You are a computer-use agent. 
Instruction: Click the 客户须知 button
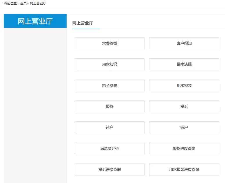pos(184,43)
